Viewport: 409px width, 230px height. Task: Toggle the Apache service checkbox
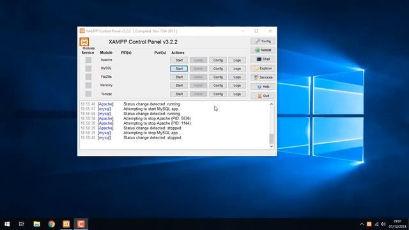tap(88, 60)
